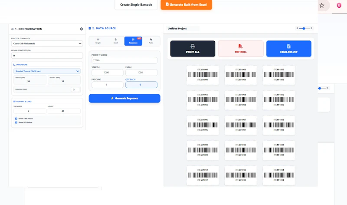Click Create Single Barcode button
The width and height of the screenshot is (347, 205).
click(x=136, y=4)
